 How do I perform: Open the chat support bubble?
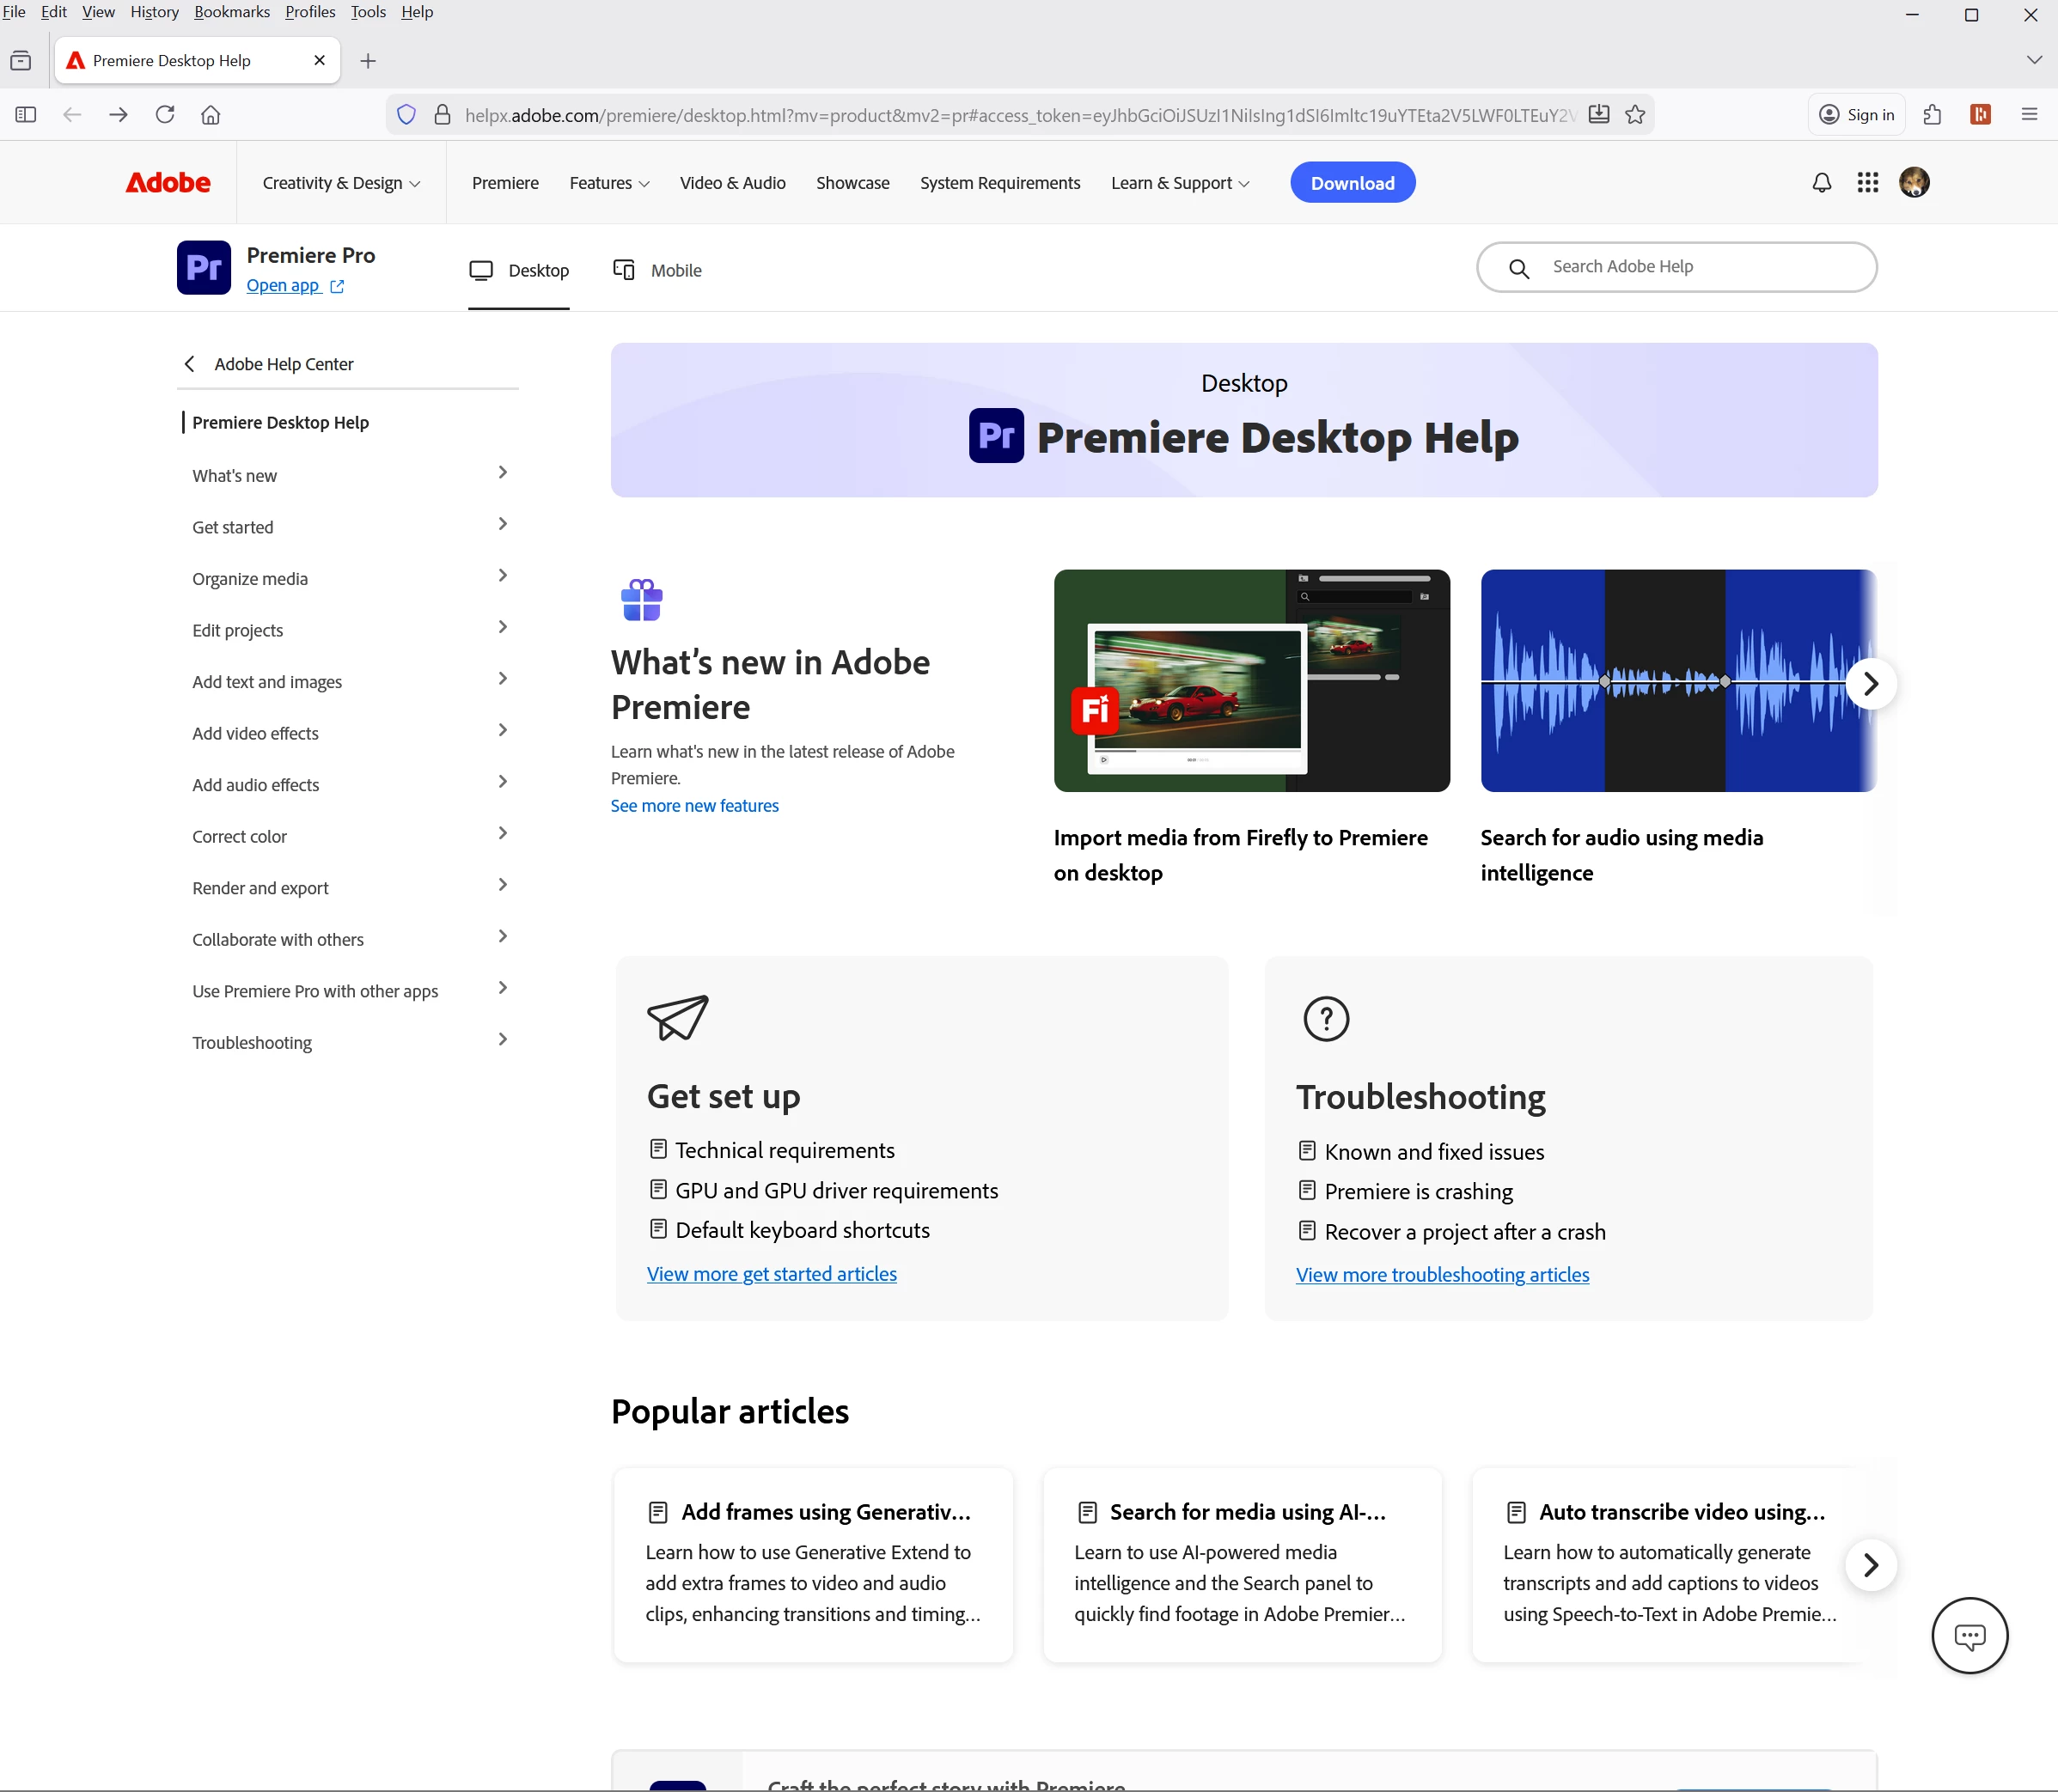(x=1969, y=1636)
